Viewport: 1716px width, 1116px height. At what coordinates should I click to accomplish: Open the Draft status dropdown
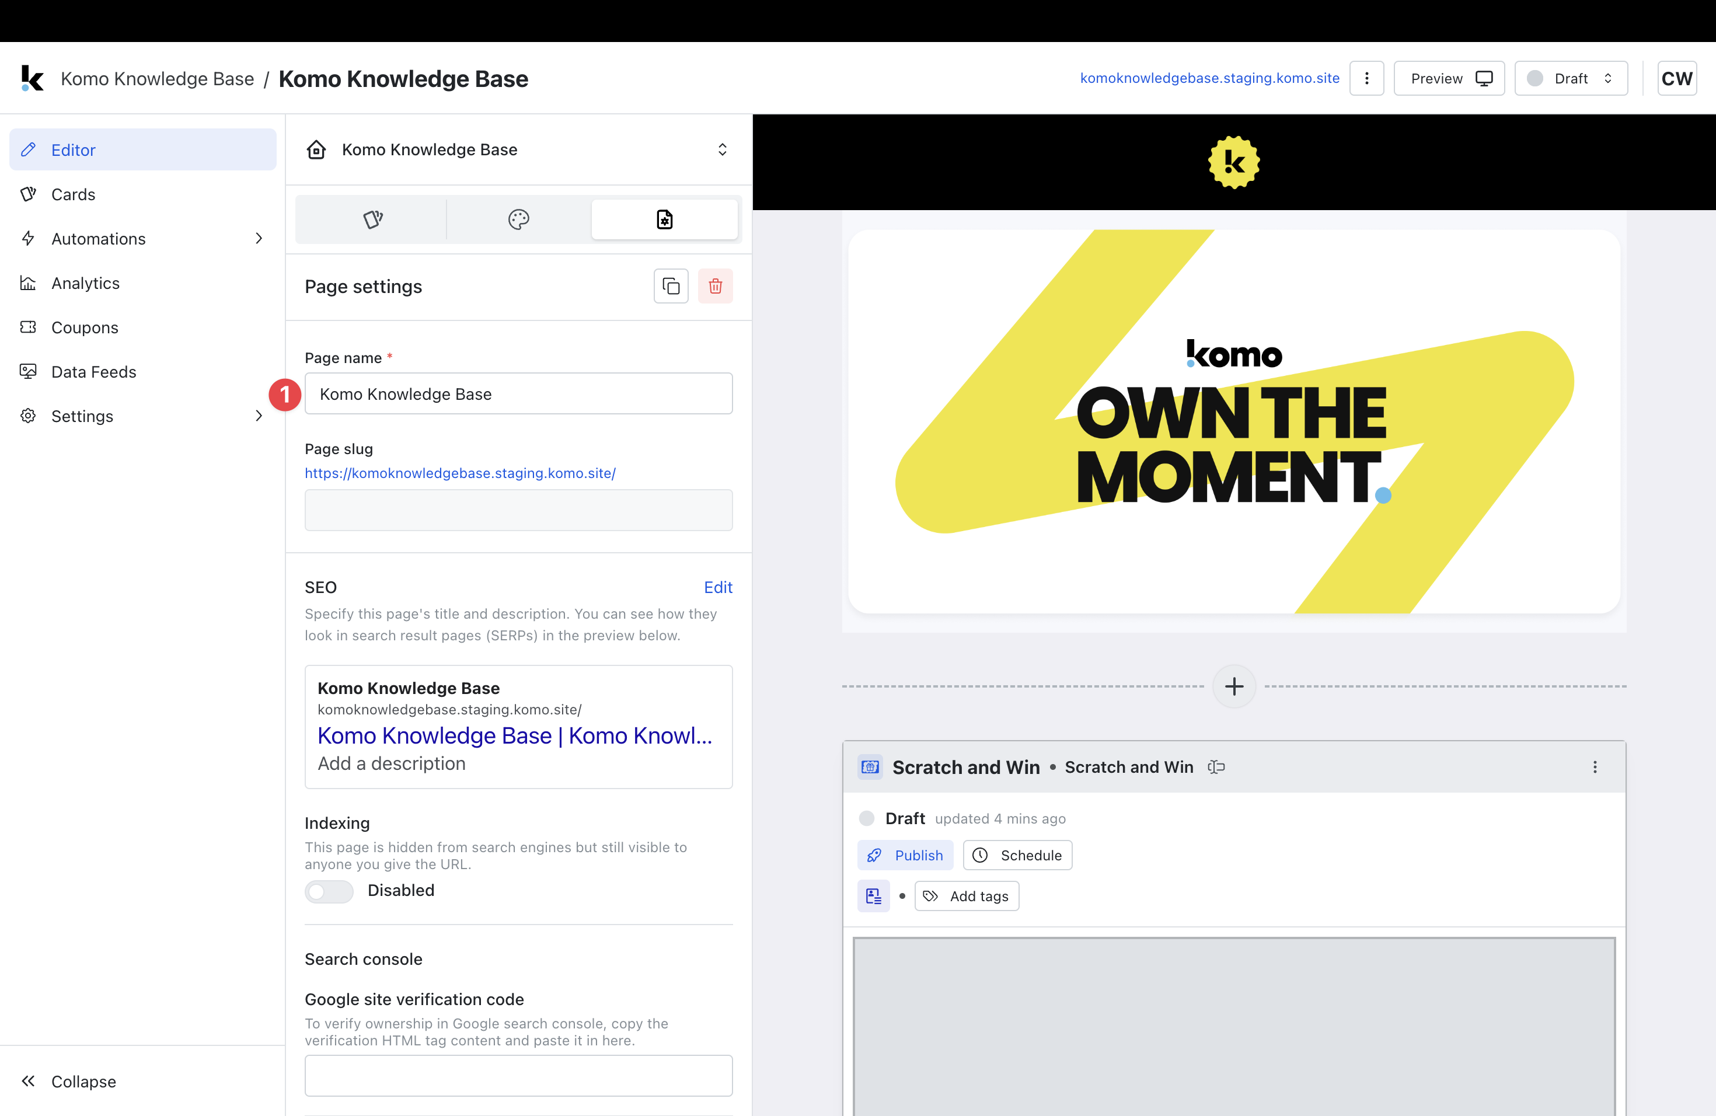pyautogui.click(x=1570, y=78)
